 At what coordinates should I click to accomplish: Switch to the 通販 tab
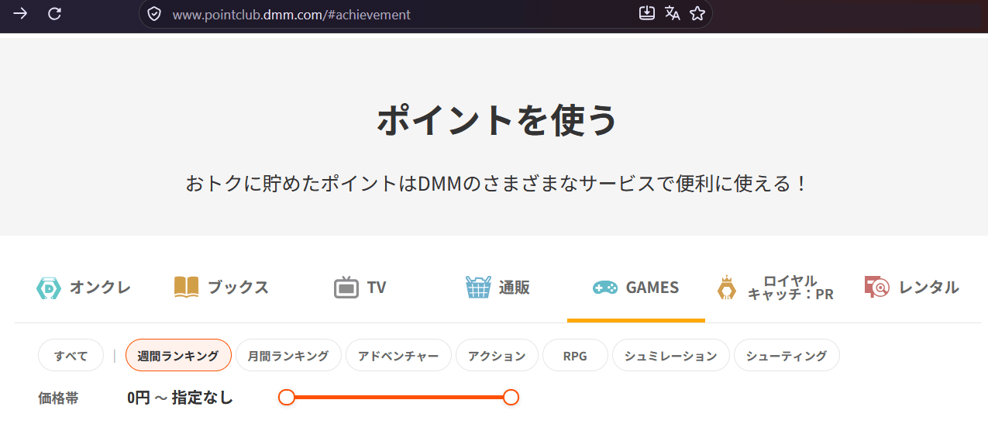[x=498, y=288]
